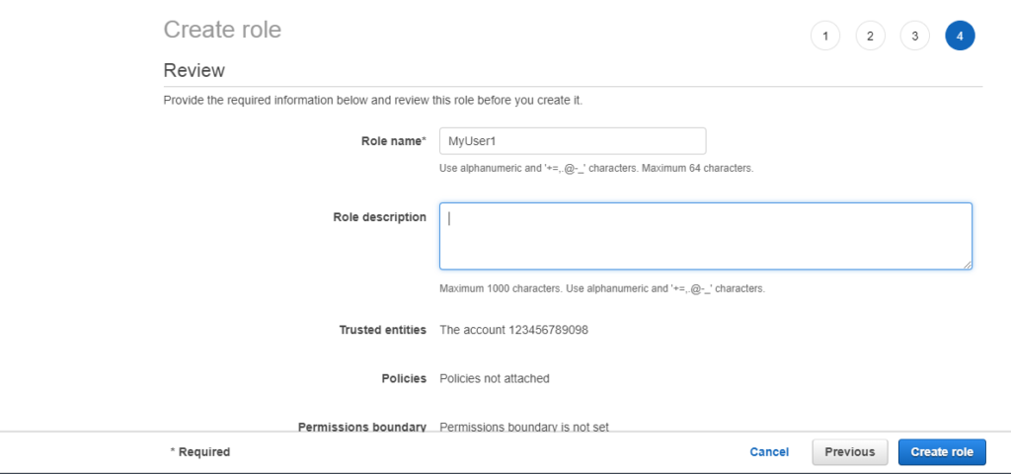Click the Role description label
Image resolution: width=1011 pixels, height=474 pixels.
[x=380, y=216]
